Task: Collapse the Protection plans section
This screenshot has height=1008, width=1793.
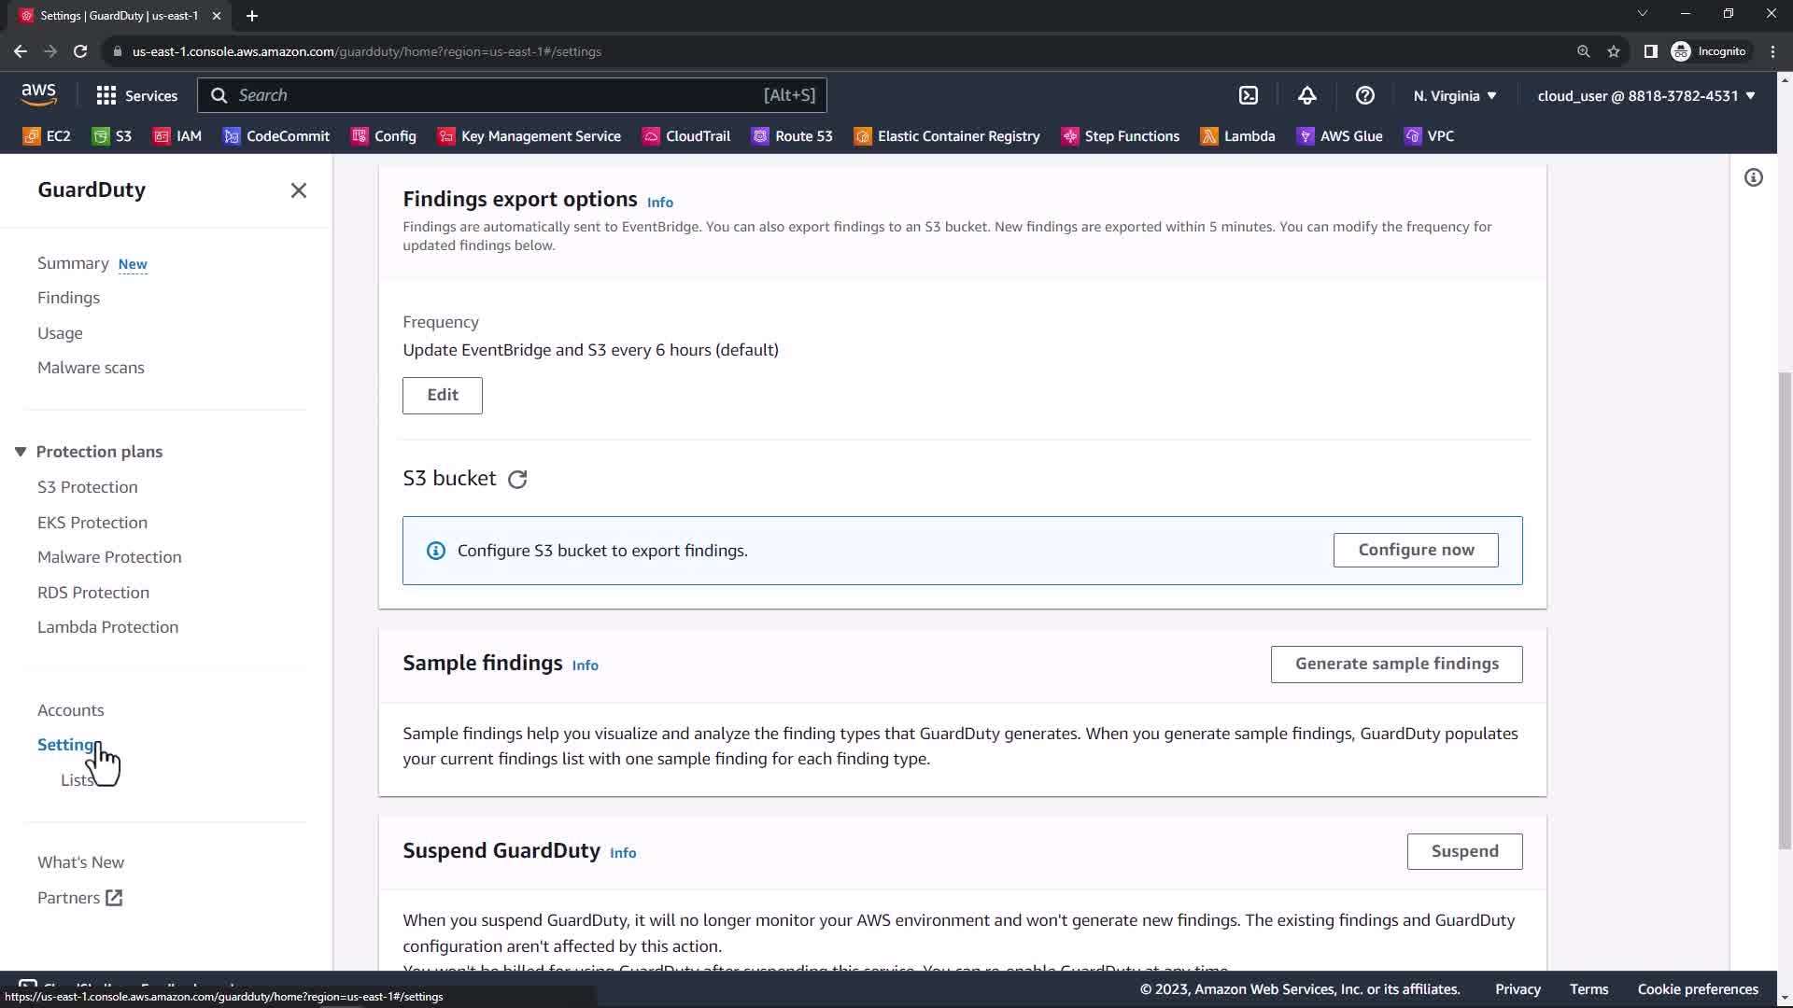Action: tap(21, 452)
